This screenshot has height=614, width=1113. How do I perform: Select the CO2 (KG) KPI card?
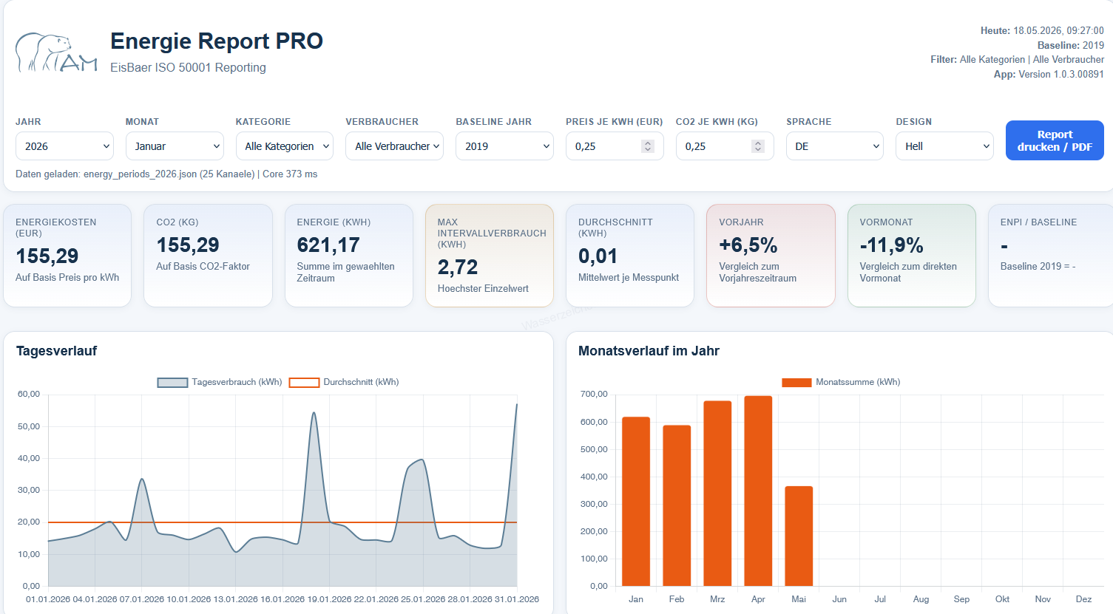208,256
